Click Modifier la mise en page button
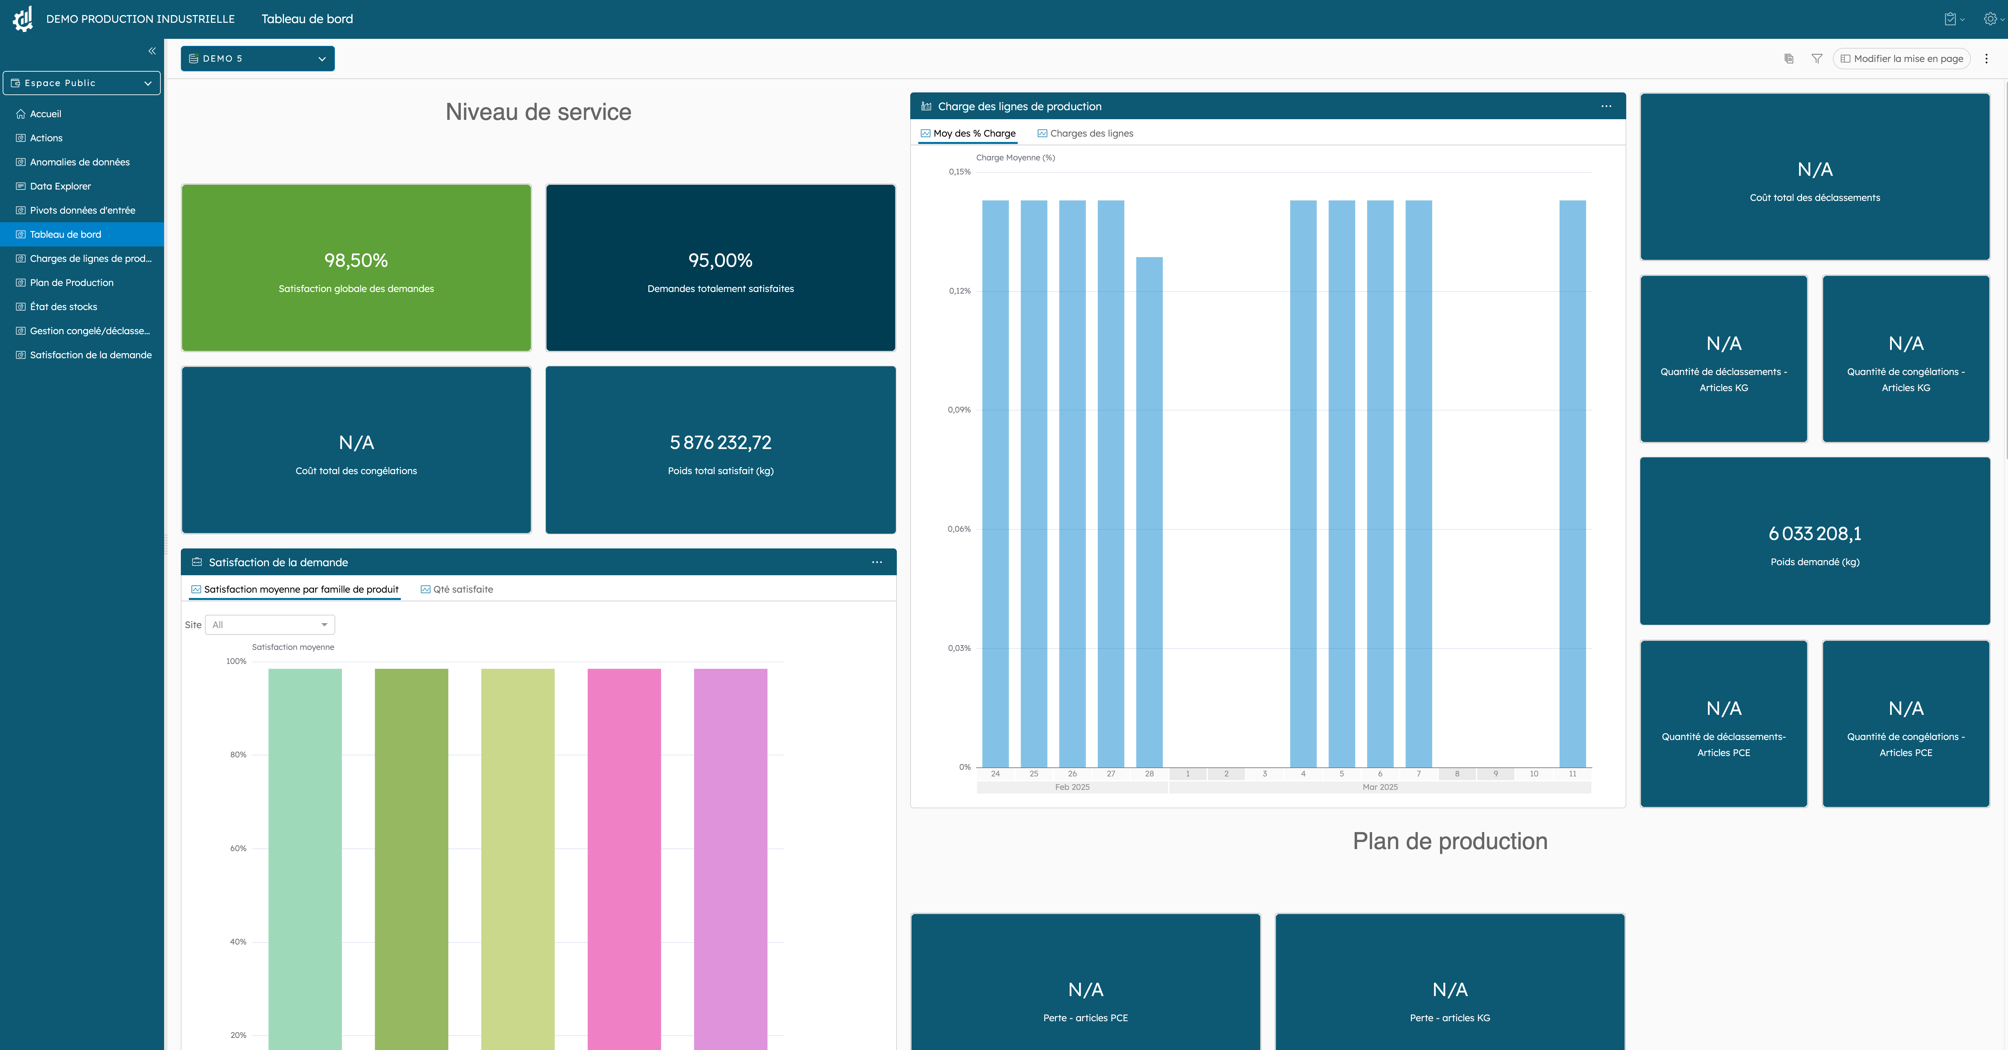The height and width of the screenshot is (1050, 2008). coord(1901,59)
